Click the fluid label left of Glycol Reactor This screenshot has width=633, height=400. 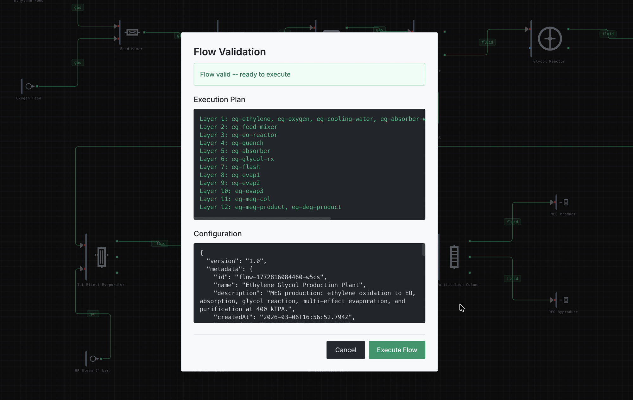tap(487, 42)
